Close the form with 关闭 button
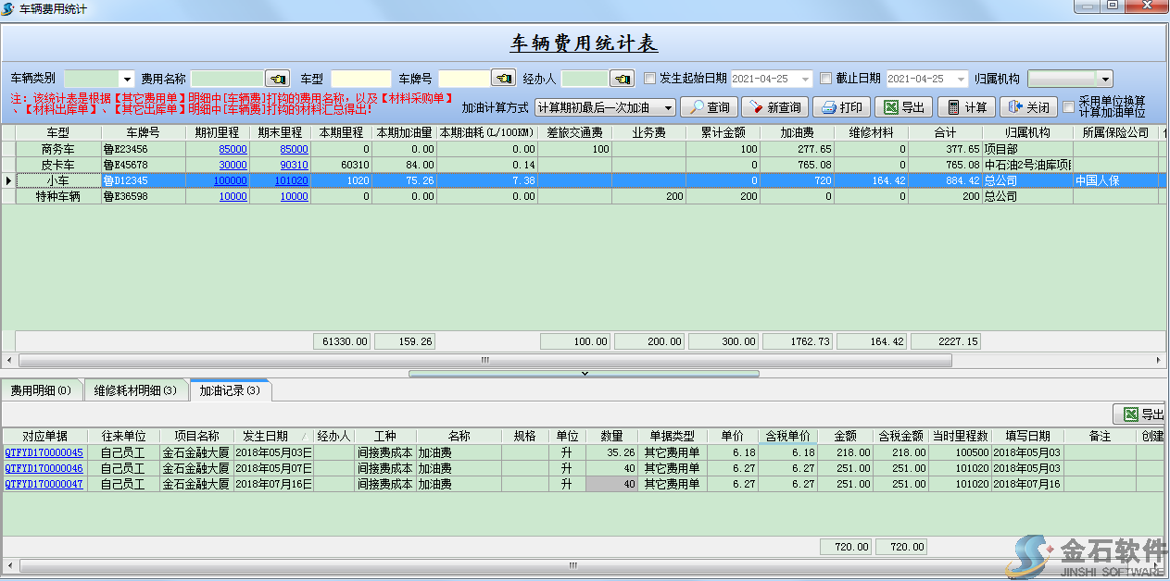This screenshot has height=581, width=1170. tap(1028, 107)
